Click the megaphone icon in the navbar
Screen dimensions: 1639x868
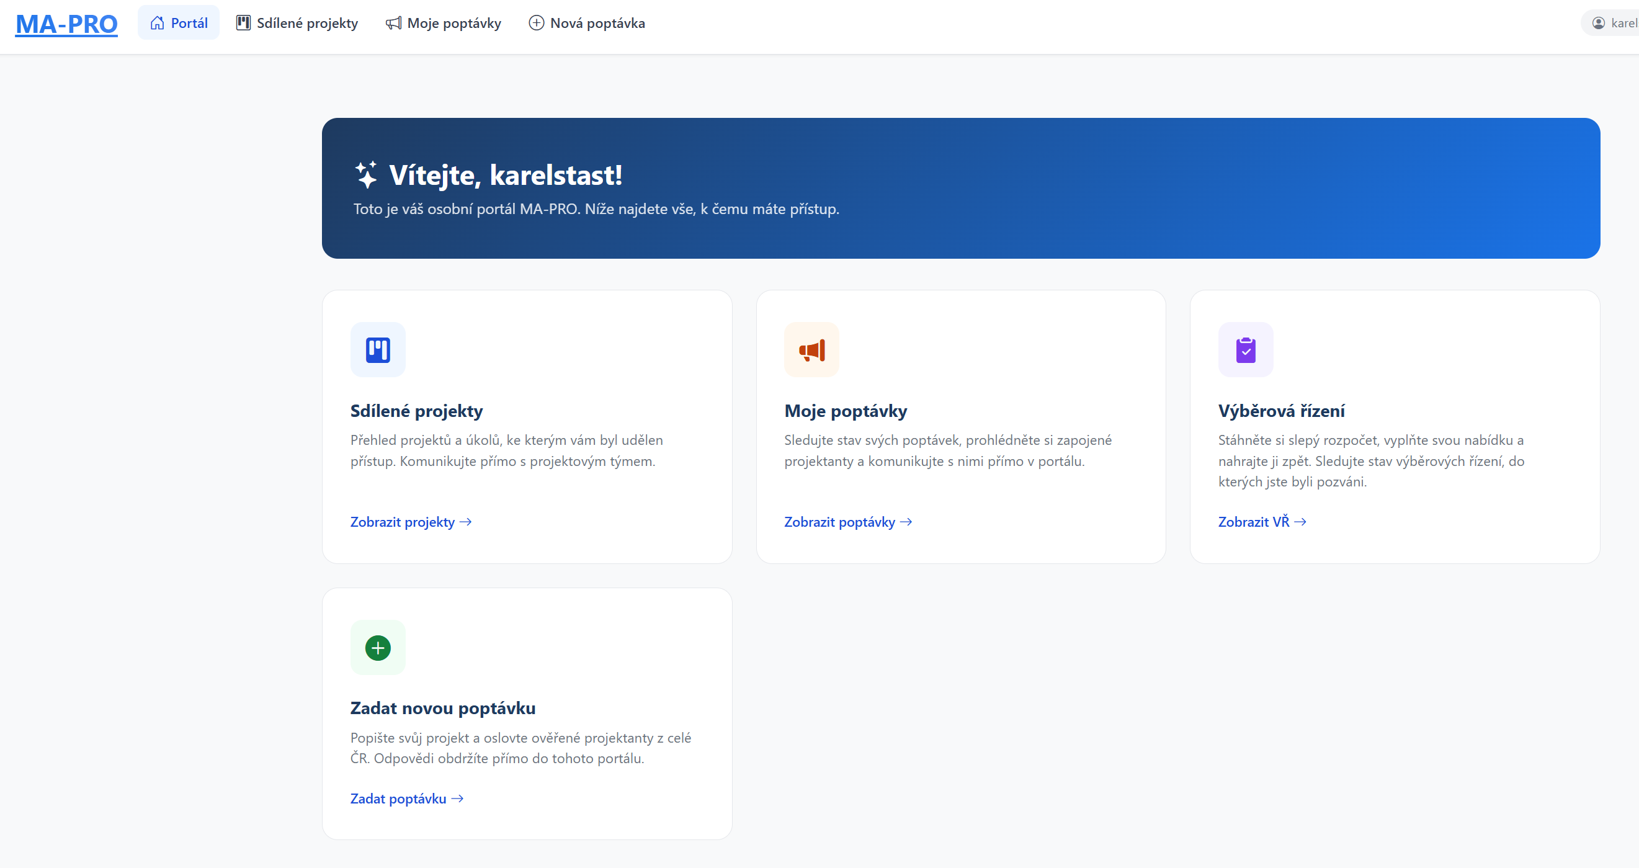point(394,23)
